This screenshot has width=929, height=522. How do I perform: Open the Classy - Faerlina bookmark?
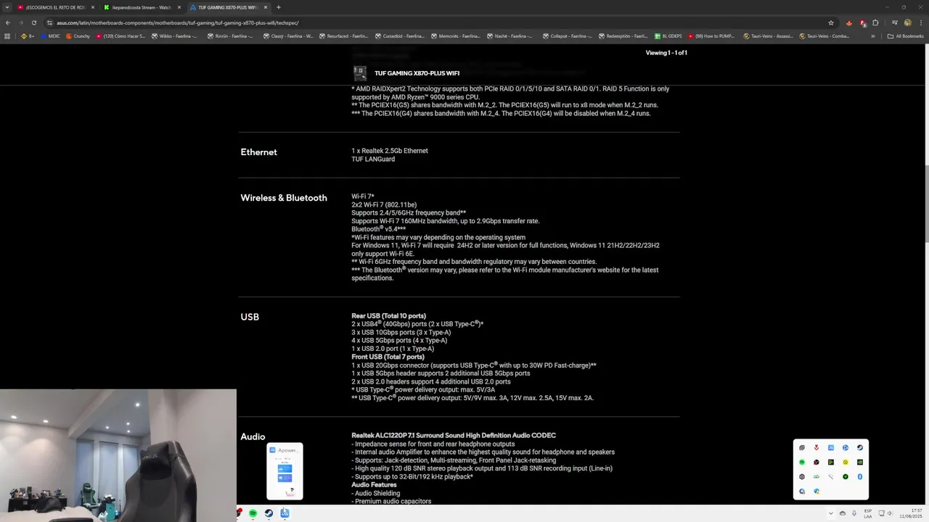(x=288, y=36)
